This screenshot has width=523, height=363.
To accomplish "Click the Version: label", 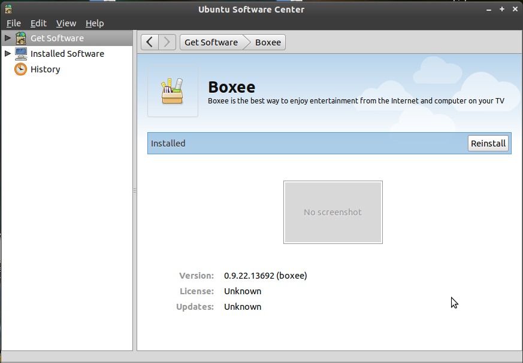I will [x=196, y=276].
